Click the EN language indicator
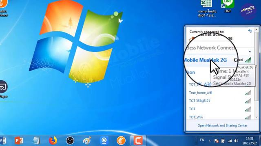 point(202,140)
